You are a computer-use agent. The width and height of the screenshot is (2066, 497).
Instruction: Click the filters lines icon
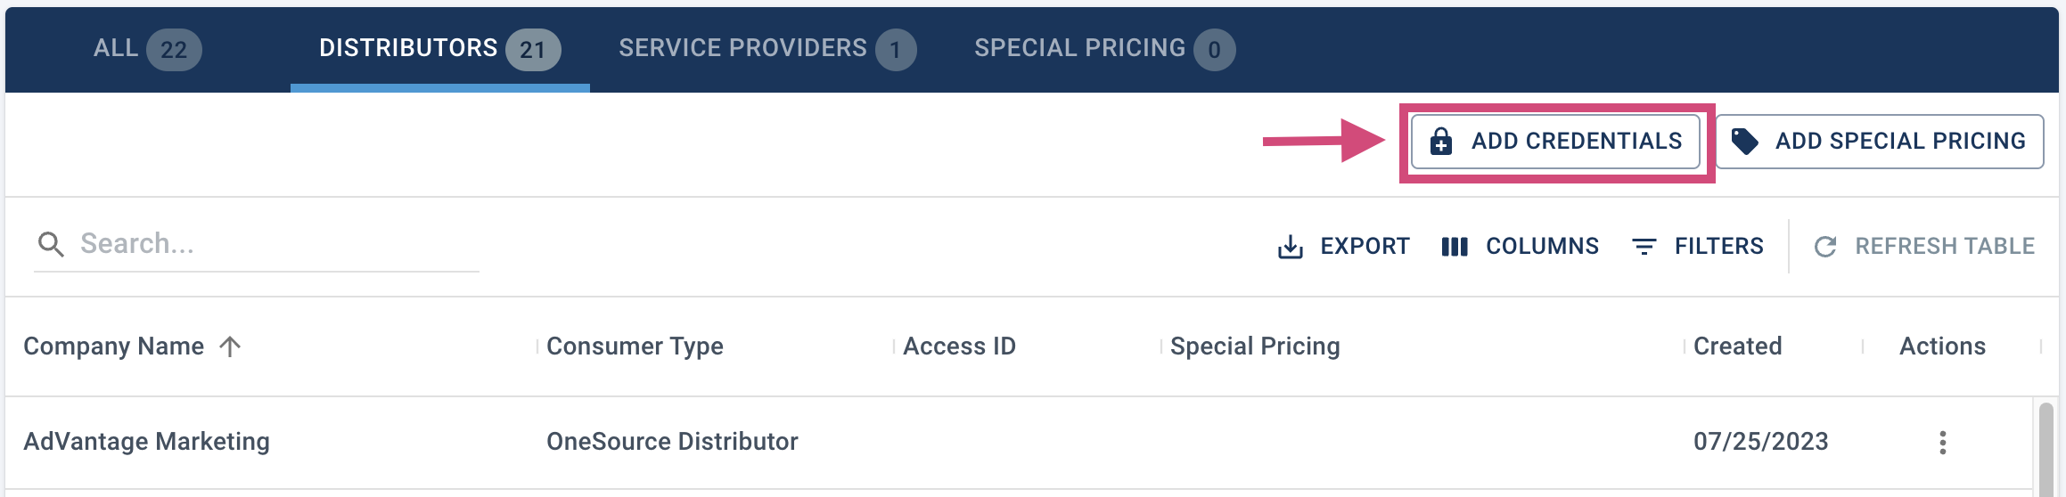[x=1644, y=247]
